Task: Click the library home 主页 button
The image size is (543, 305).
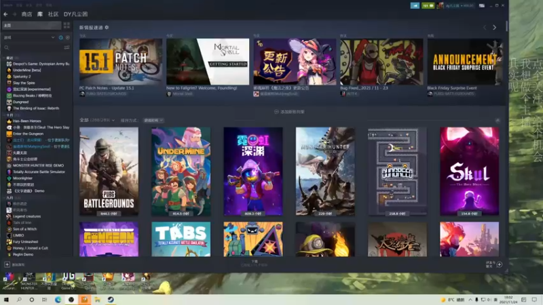Action: 31,25
